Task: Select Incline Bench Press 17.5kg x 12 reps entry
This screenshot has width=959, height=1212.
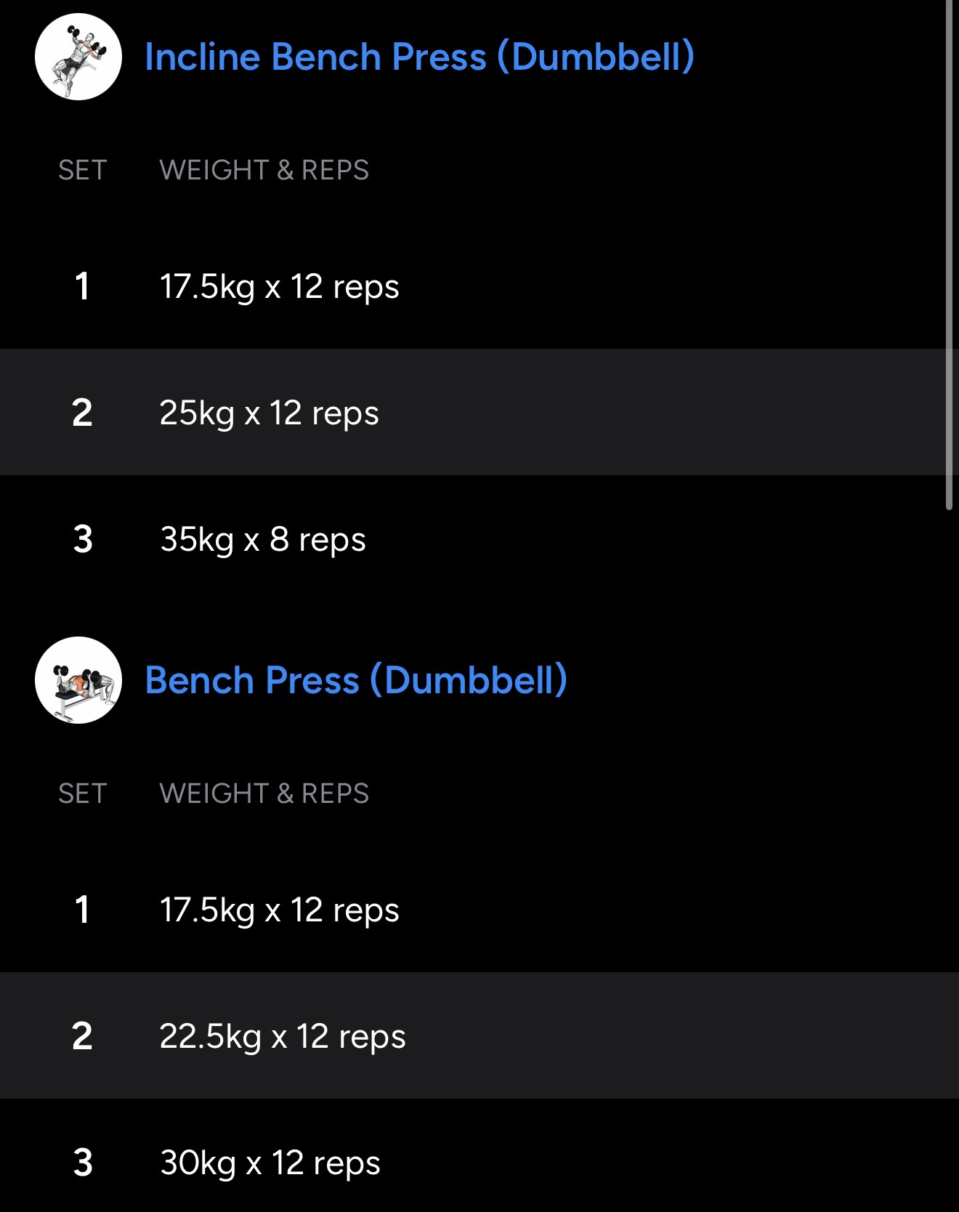Action: (x=279, y=286)
